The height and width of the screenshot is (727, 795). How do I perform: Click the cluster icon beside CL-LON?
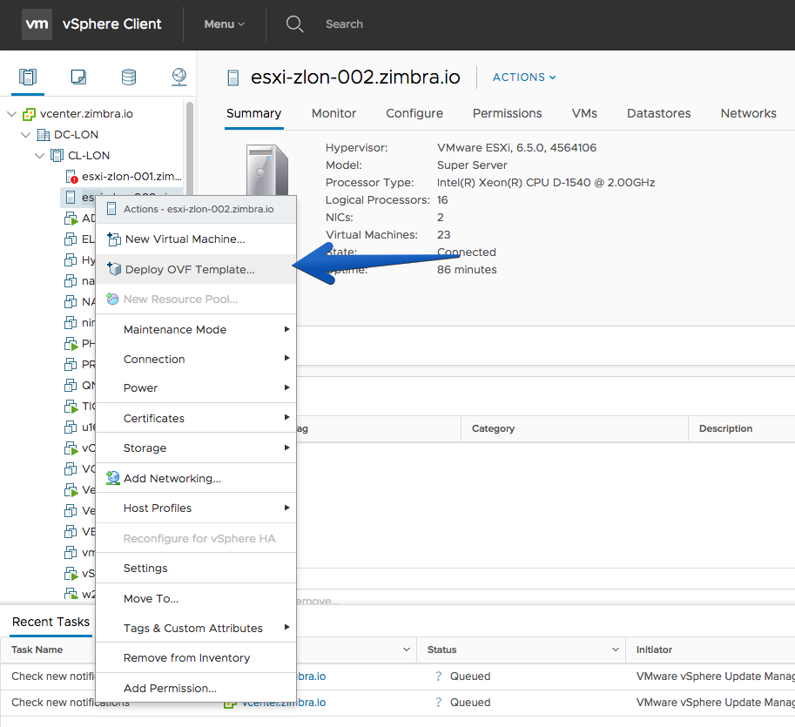tap(57, 156)
